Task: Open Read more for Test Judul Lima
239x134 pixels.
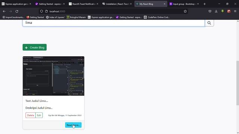Action: [x=73, y=125]
